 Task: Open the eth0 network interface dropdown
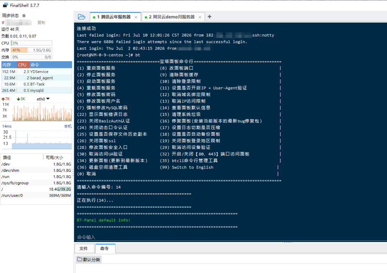tap(43, 99)
